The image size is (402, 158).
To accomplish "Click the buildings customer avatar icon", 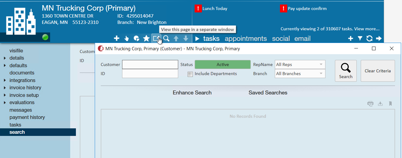I will tap(21, 21).
